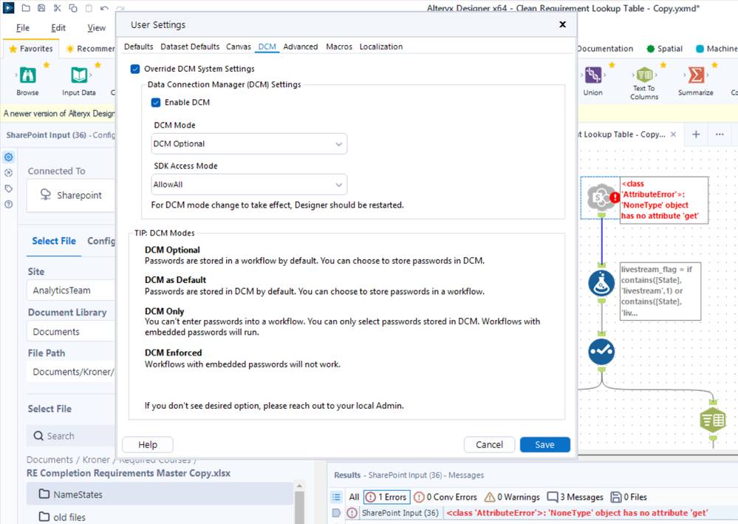Switch to the Defaults settings tab
Screen dimensions: 738x524
coord(138,47)
